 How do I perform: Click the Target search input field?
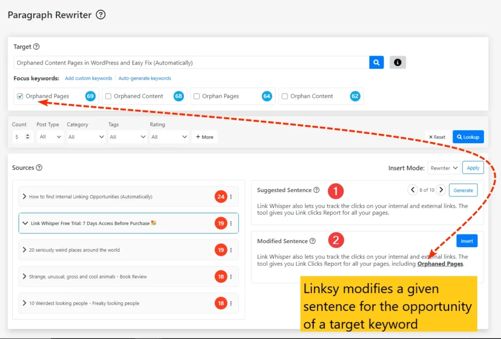pyautogui.click(x=191, y=63)
